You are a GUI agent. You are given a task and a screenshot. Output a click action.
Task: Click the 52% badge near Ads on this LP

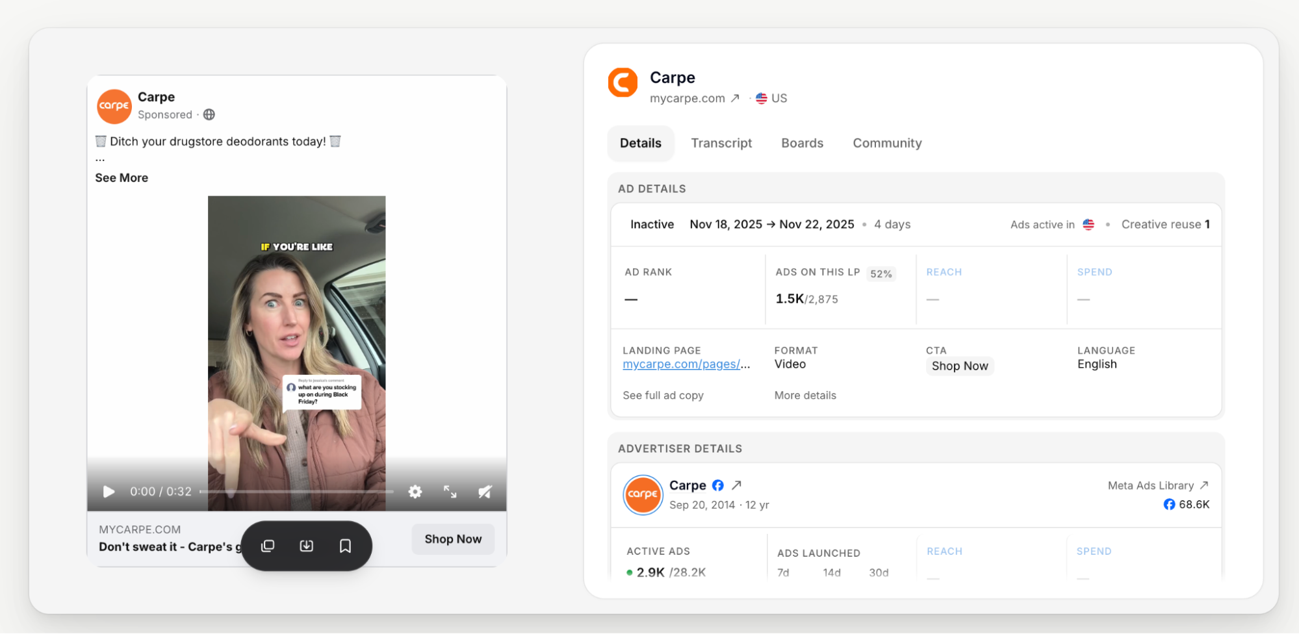click(881, 273)
